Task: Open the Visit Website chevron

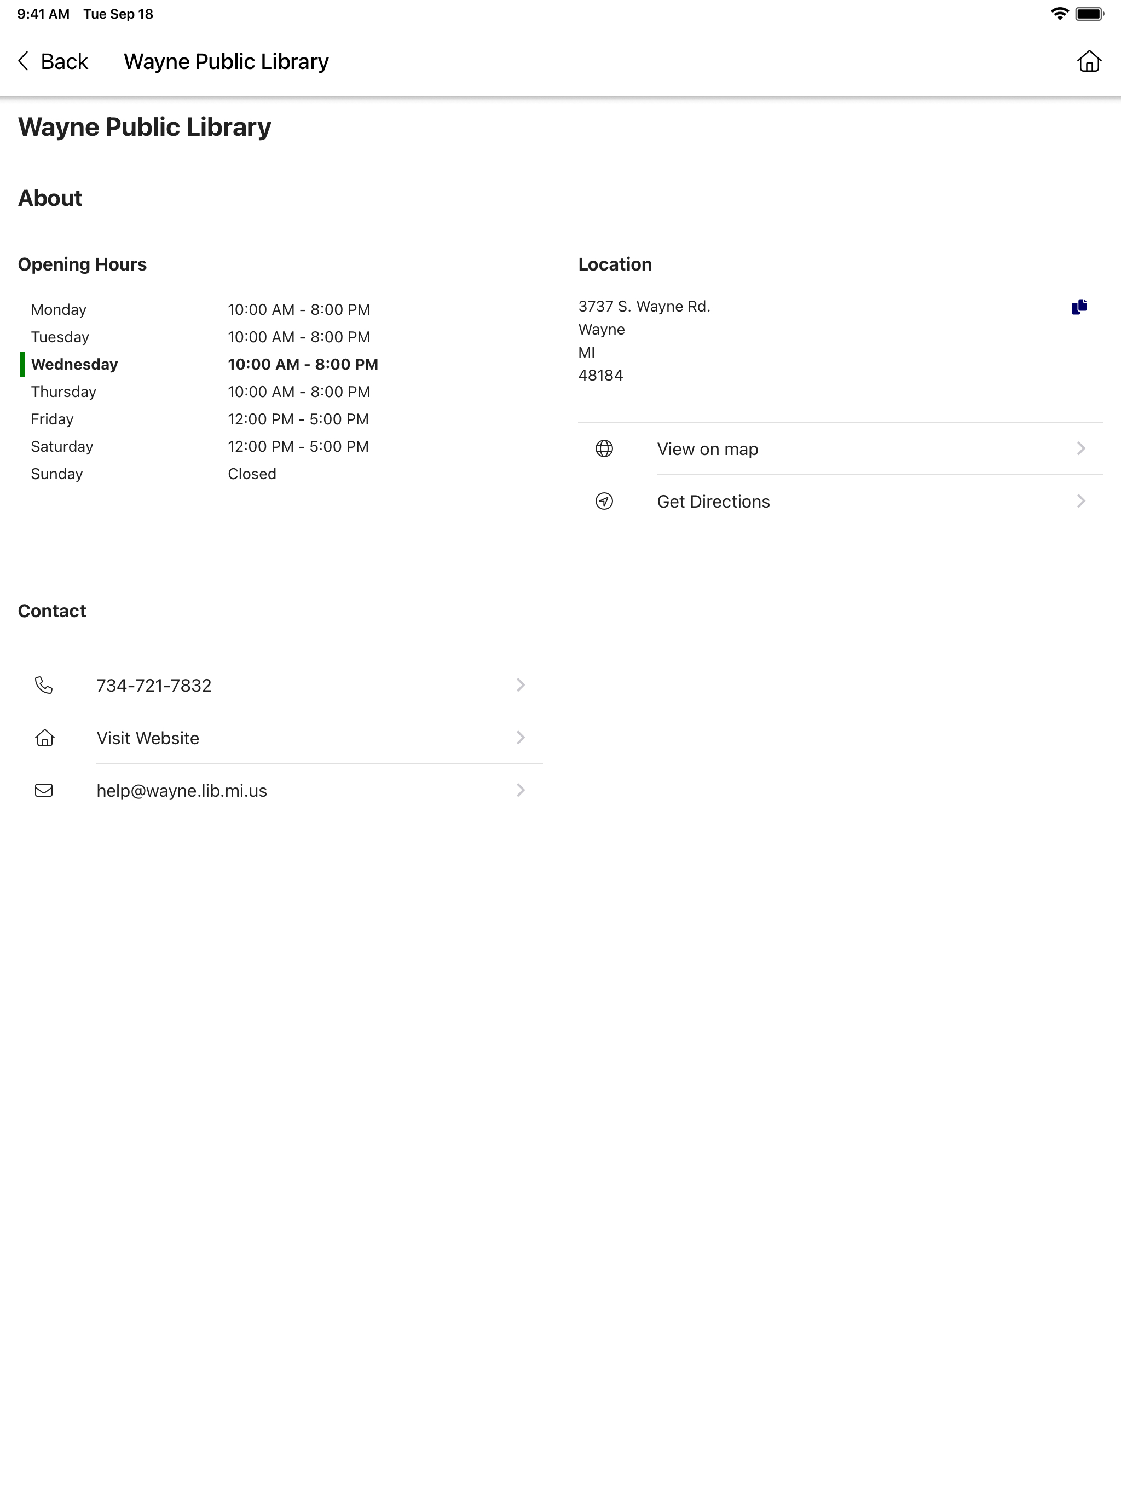Action: tap(521, 737)
